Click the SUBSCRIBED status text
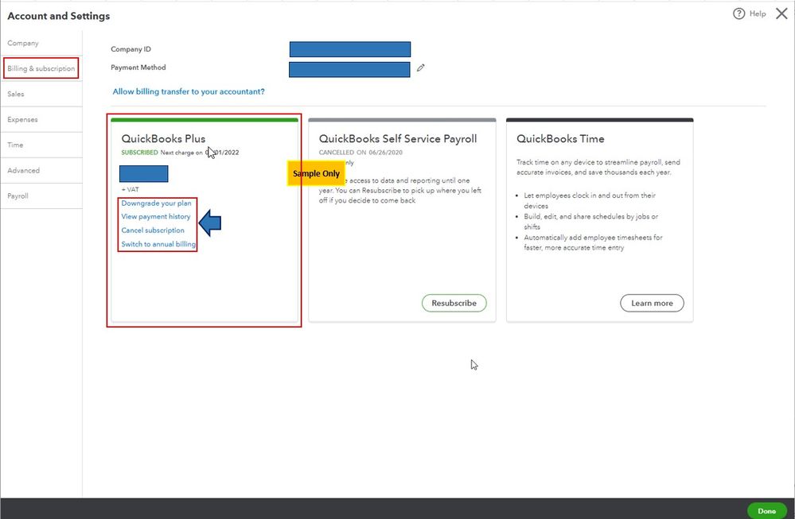The image size is (795, 519). (139, 153)
